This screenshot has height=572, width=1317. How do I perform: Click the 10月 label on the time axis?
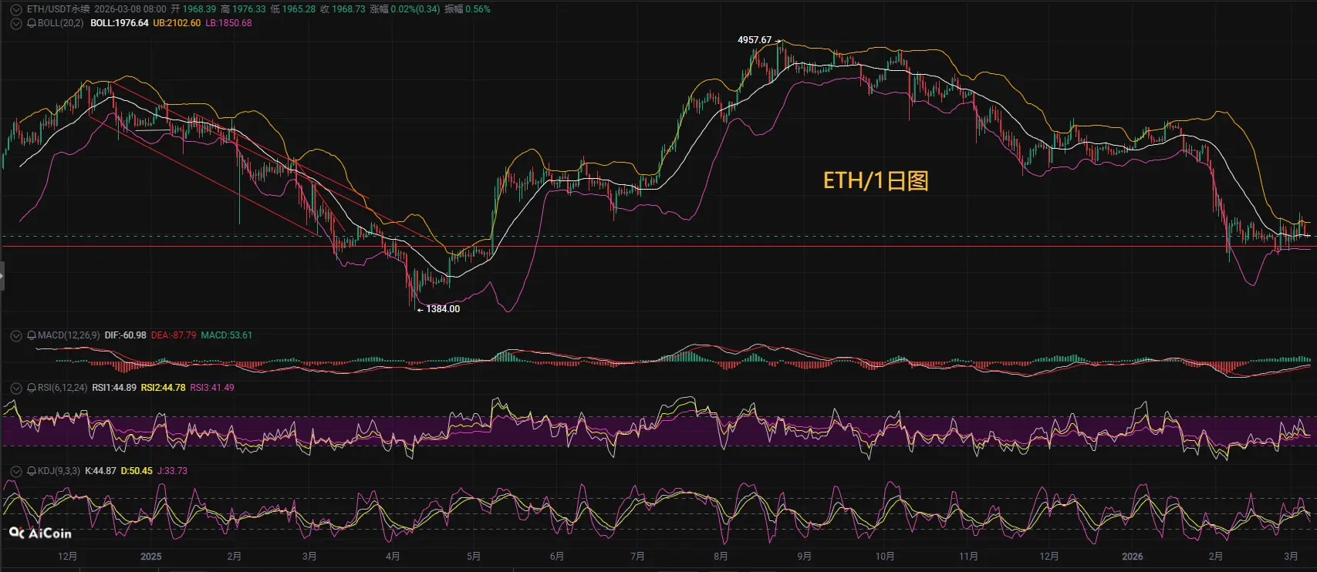click(885, 557)
